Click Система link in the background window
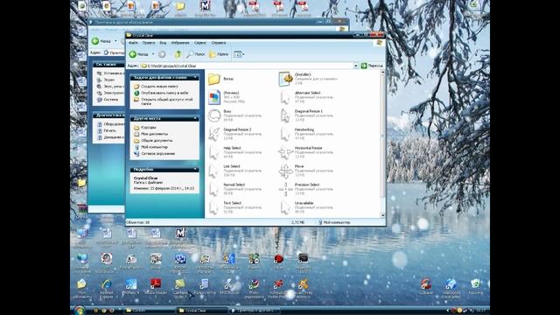Image resolution: width=560 pixels, height=315 pixels. tap(108, 100)
